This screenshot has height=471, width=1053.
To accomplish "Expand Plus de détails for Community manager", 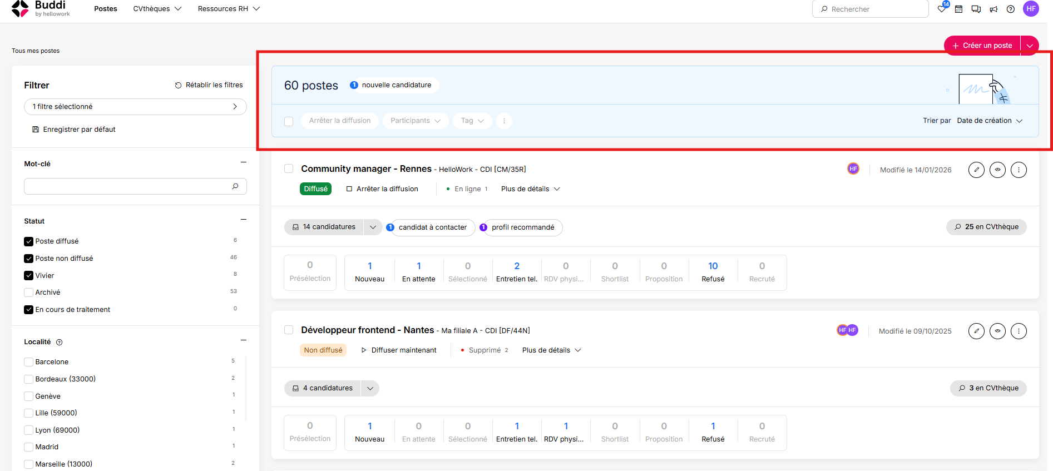I will [x=530, y=189].
